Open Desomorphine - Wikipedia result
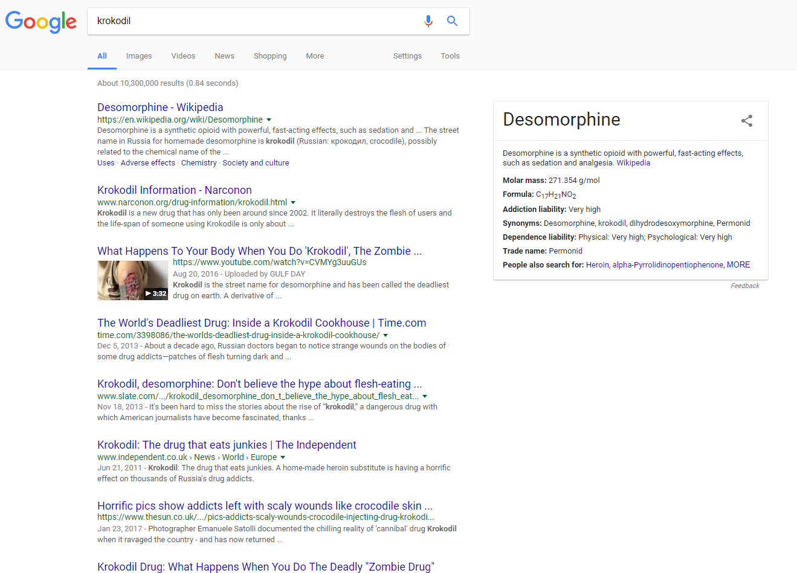Image resolution: width=797 pixels, height=573 pixels. click(x=160, y=107)
